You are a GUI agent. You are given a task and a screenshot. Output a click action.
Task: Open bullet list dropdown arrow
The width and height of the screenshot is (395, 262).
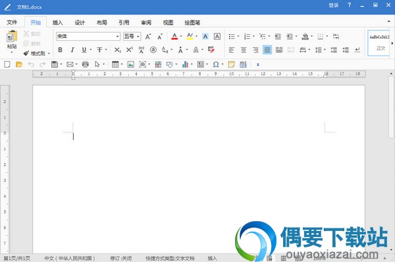coord(238,36)
